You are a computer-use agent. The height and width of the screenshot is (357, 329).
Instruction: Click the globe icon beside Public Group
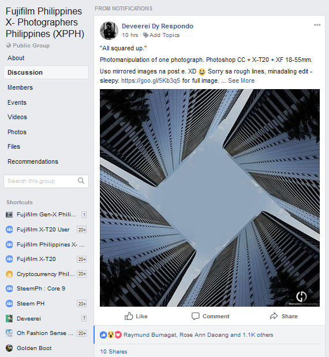click(x=9, y=45)
